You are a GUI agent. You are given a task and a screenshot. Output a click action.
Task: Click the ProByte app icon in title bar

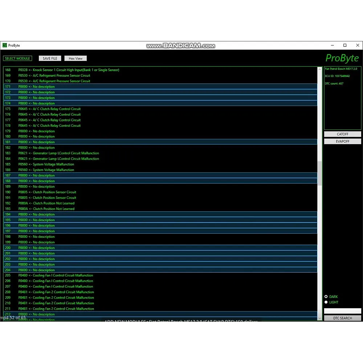[5, 45]
